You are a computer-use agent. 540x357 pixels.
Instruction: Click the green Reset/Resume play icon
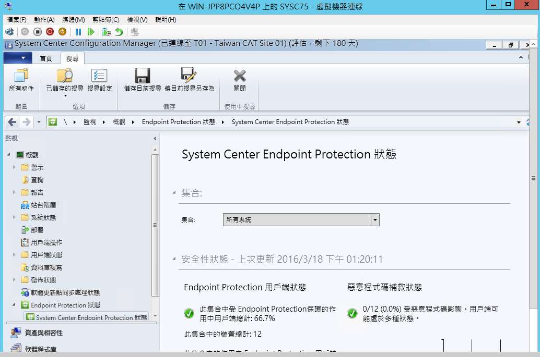pos(90,32)
